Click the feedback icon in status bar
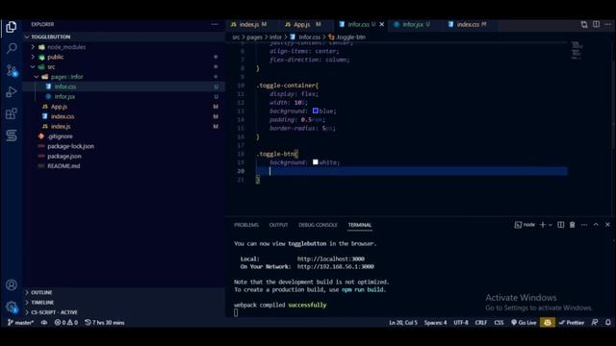The image size is (616, 346). [x=595, y=323]
